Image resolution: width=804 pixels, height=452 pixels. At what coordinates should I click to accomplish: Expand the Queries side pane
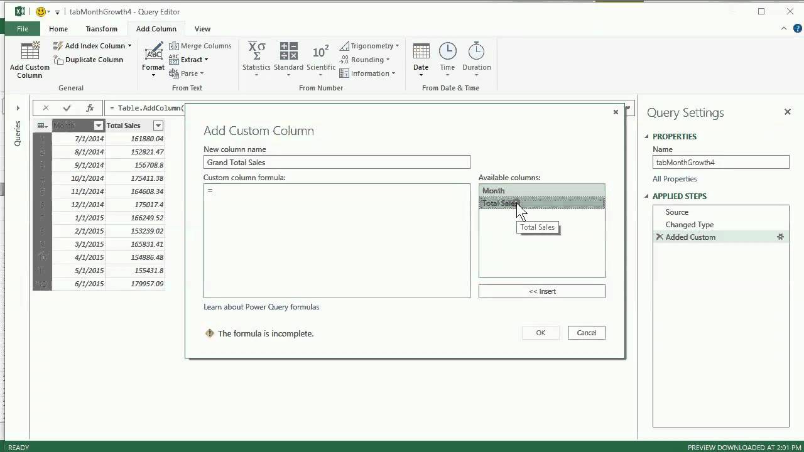point(18,108)
